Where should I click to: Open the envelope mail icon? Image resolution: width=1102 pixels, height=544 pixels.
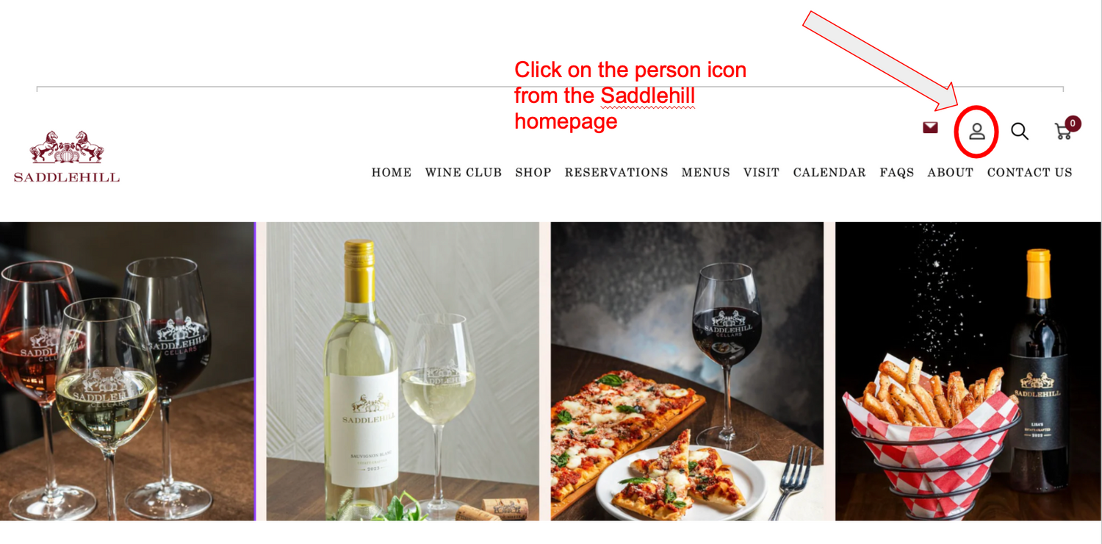[930, 128]
